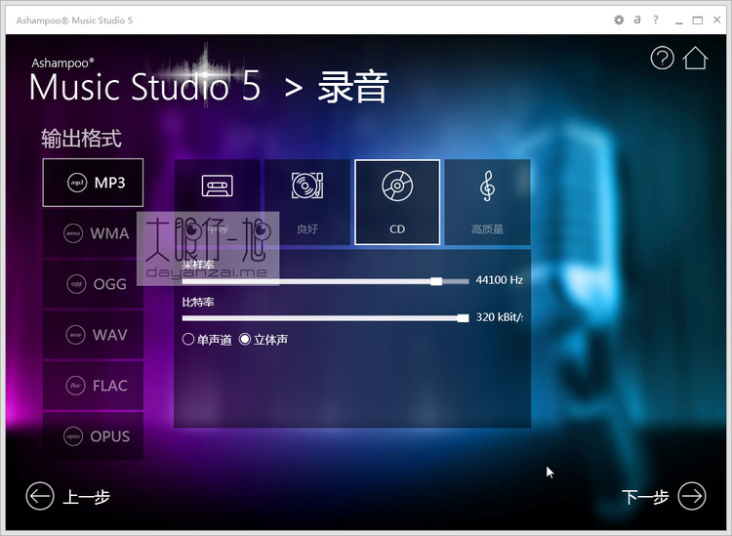Select OPUS output format
This screenshot has height=536, width=732.
[93, 436]
